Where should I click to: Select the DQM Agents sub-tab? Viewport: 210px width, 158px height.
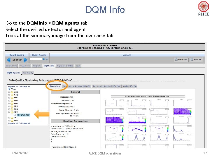pos(13,73)
